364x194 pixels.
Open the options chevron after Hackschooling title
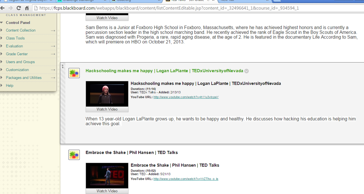point(247,71)
